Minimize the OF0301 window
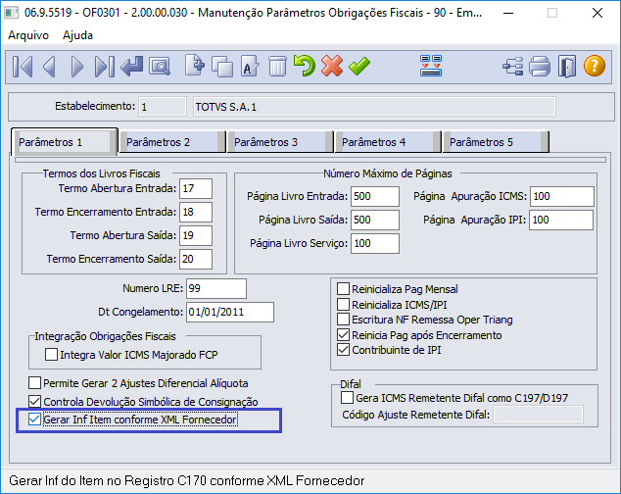 coord(508,13)
